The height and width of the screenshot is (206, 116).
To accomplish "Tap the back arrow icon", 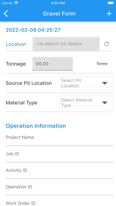I will [x=6, y=14].
